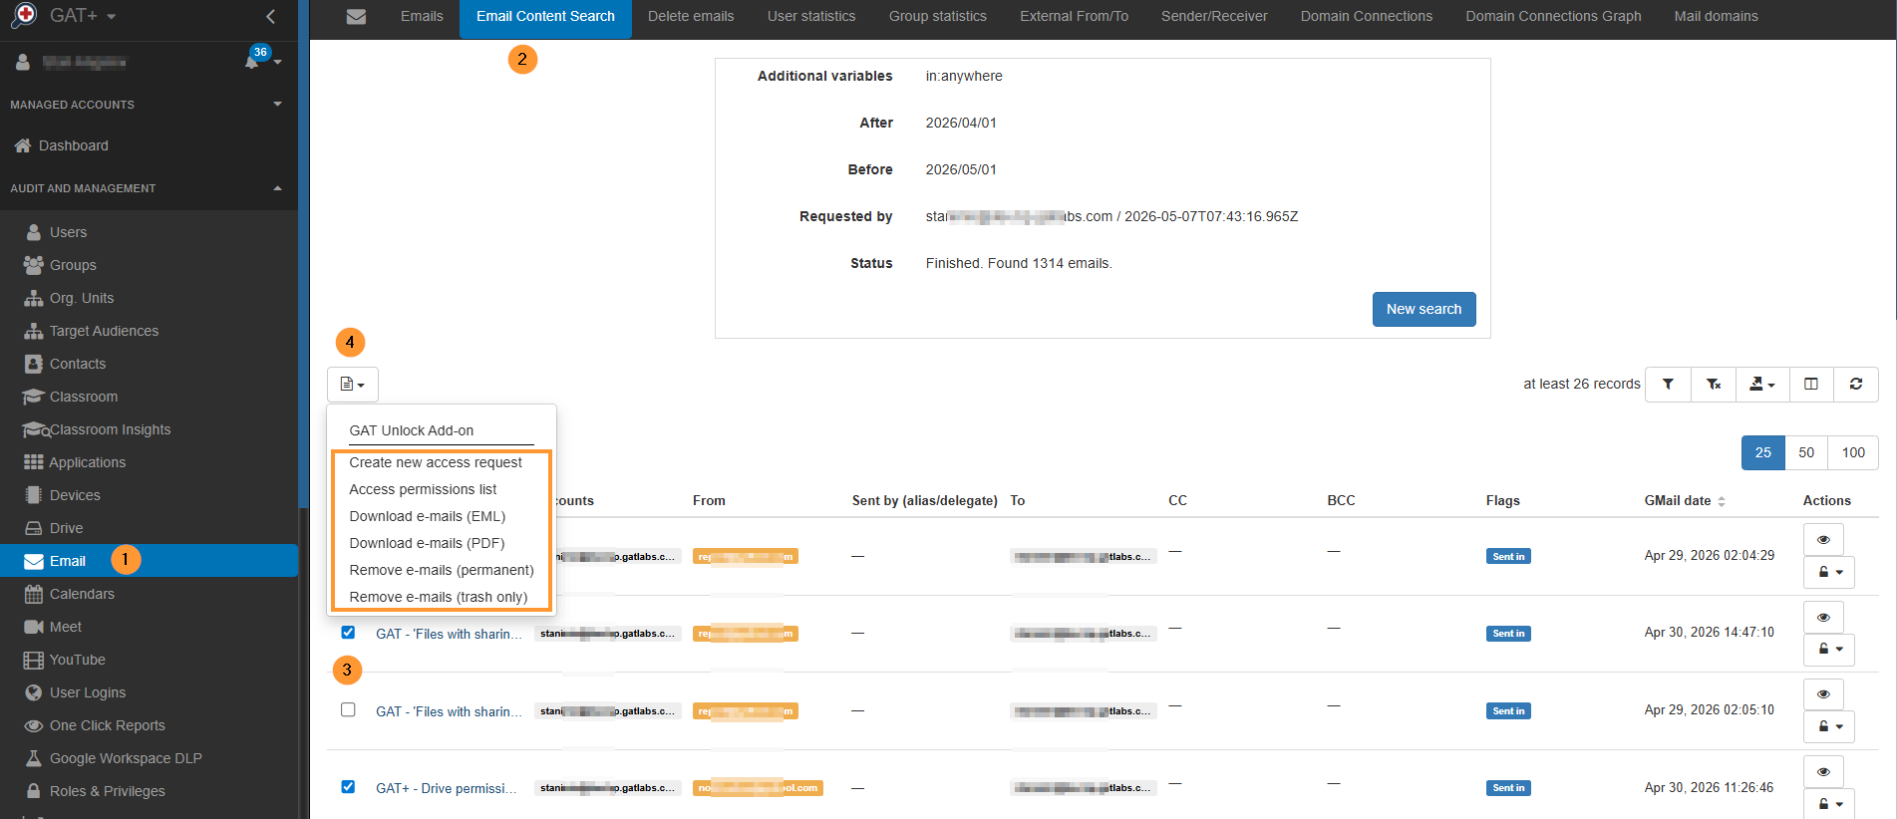Apply filter using the funnel icon
Viewport: 1897px width, 819px height.
1668,384
